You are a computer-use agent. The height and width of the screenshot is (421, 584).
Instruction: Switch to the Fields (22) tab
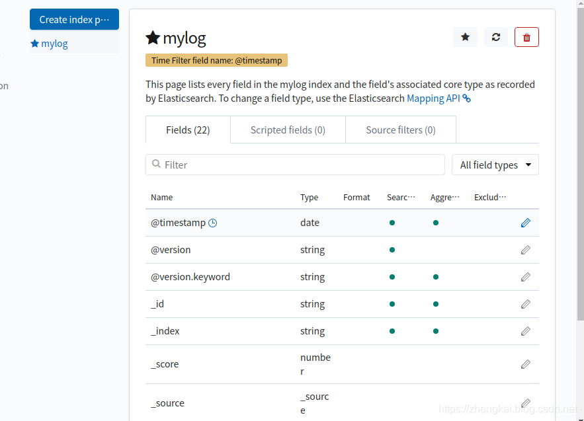pos(188,130)
